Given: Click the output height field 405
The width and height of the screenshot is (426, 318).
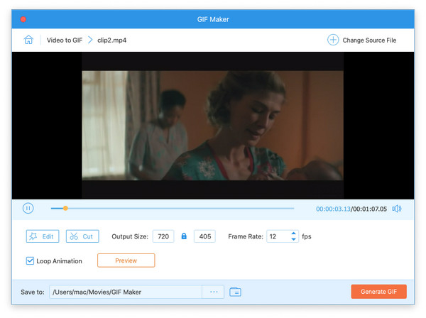Looking at the screenshot, I should 204,236.
